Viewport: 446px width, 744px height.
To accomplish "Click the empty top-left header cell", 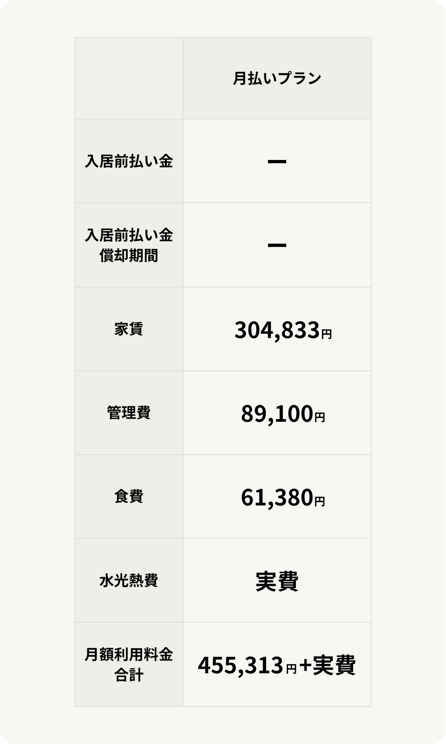I will point(129,79).
